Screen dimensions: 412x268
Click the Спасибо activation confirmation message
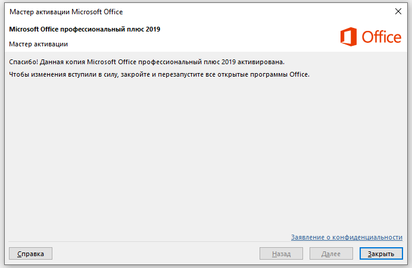147,62
